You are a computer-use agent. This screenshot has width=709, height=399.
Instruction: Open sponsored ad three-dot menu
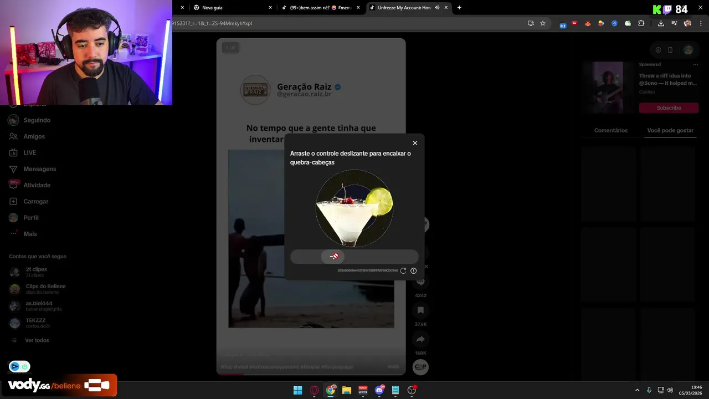click(696, 64)
